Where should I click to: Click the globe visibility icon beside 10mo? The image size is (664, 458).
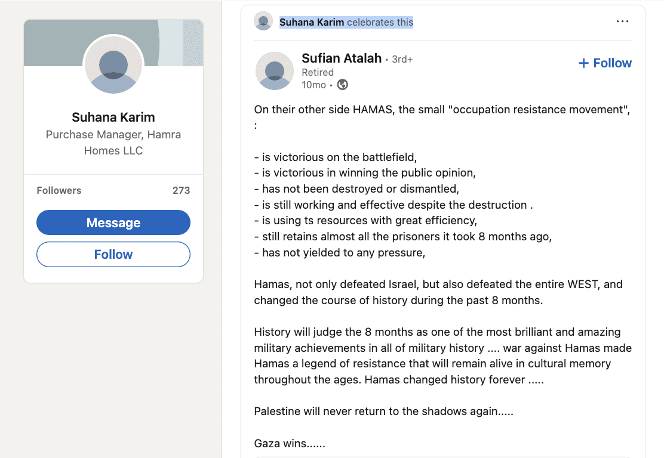click(x=342, y=85)
